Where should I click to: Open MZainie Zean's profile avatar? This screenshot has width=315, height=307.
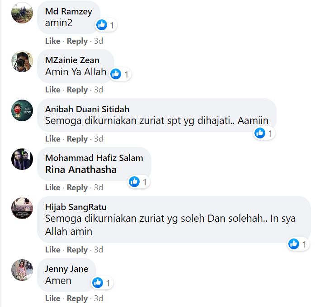pos(22,61)
